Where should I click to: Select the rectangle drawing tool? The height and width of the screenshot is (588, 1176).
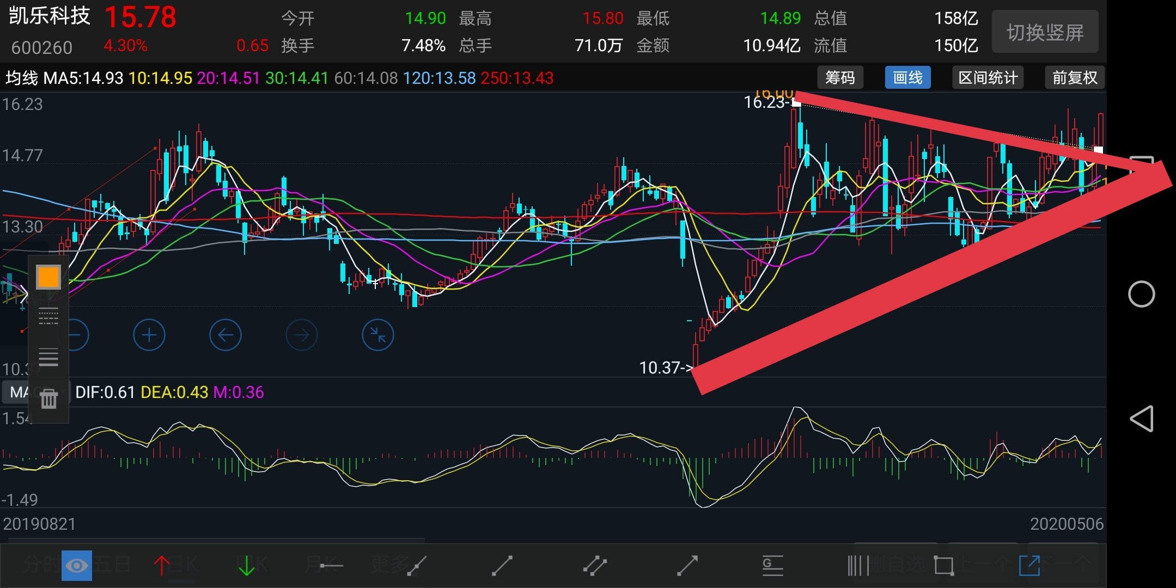(943, 566)
